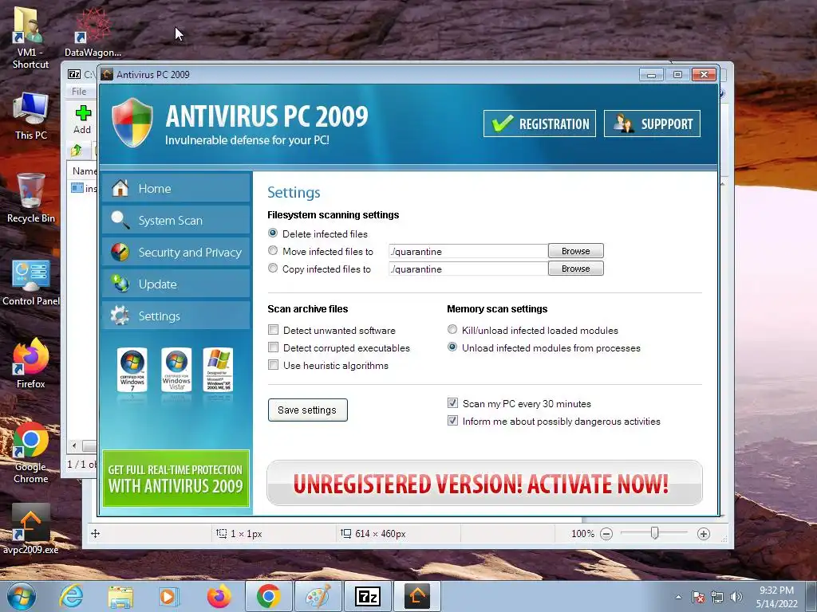Click the zoom out minus button in Paint
The image size is (817, 612).
point(606,534)
